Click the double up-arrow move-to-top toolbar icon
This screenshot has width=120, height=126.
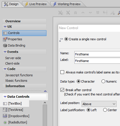click(76, 13)
